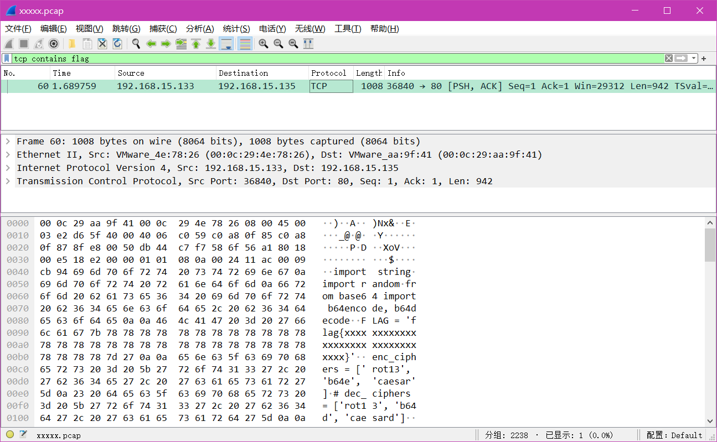
Task: Open the 无线(W) menu
Action: click(310, 29)
